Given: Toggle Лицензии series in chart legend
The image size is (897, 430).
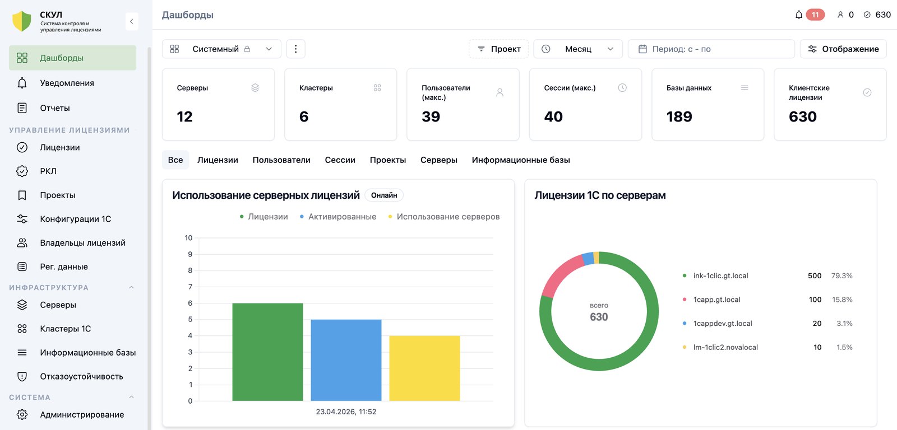Looking at the screenshot, I should click(263, 217).
